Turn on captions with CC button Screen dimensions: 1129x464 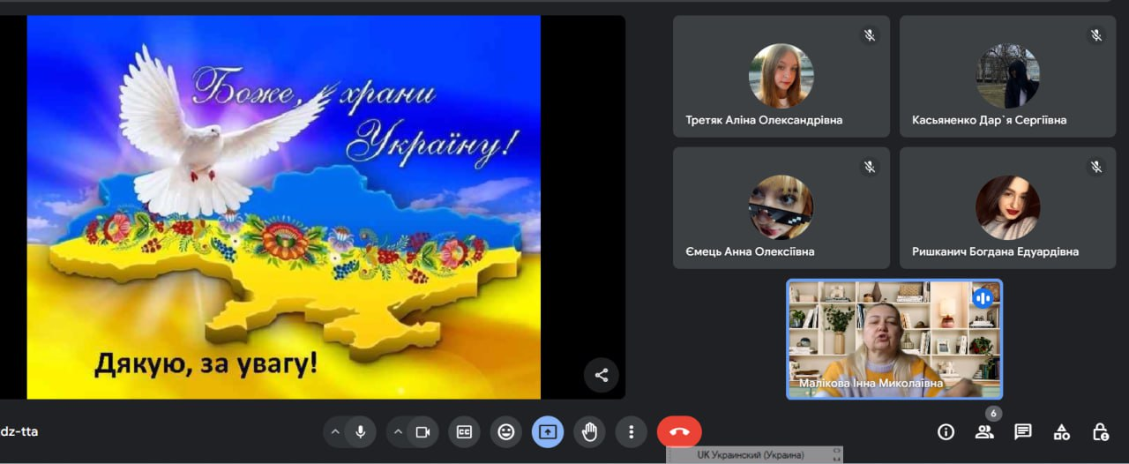point(463,432)
